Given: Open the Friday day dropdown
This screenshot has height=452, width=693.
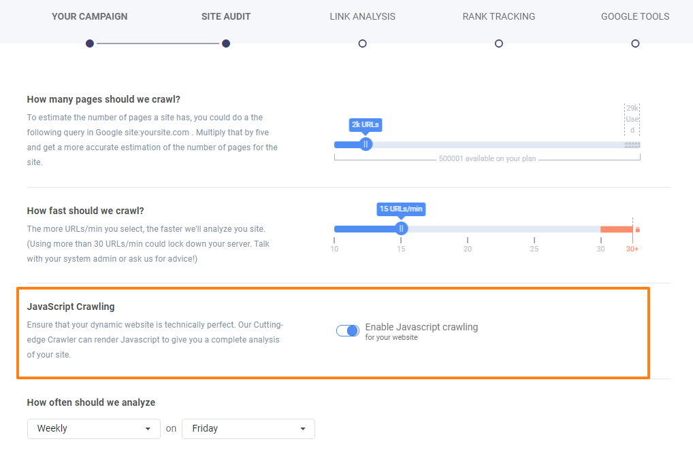Looking at the screenshot, I should click(x=248, y=429).
